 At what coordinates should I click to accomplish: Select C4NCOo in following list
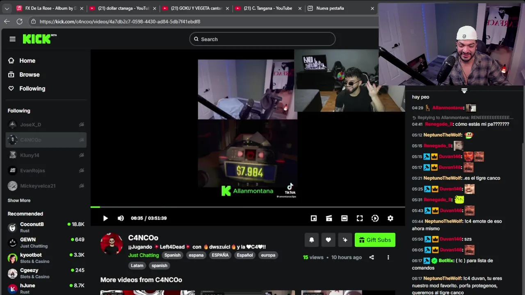point(46,140)
